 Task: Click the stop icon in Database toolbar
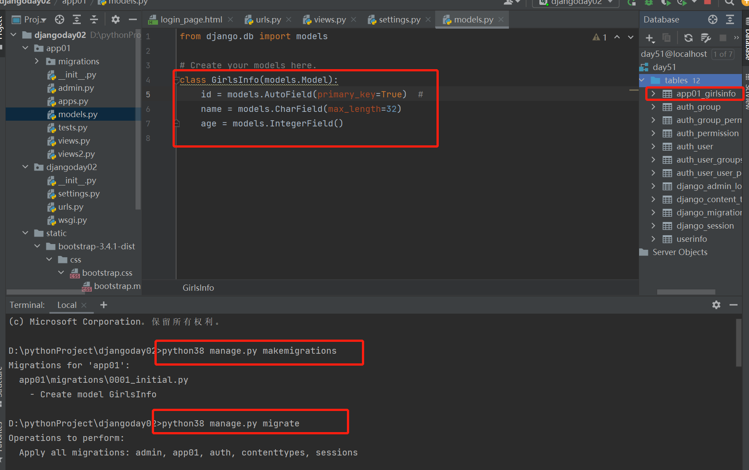coord(723,38)
